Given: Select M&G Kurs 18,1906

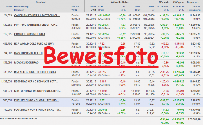Looking at the screenshot, I should [x=103, y=91].
